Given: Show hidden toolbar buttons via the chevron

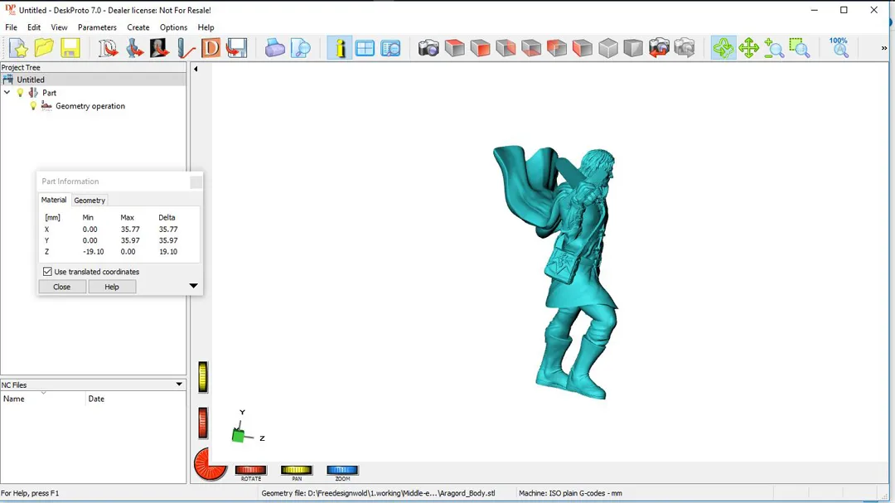Looking at the screenshot, I should point(884,48).
